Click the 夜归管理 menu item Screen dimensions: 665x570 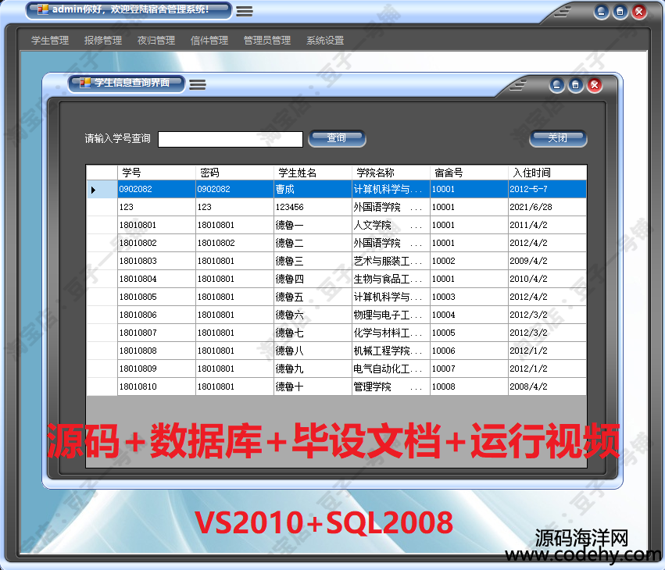tap(156, 41)
